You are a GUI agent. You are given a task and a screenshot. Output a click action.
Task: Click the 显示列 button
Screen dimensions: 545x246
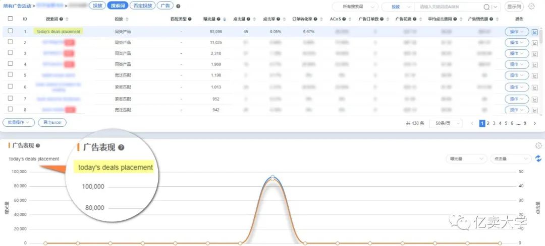pos(514,7)
